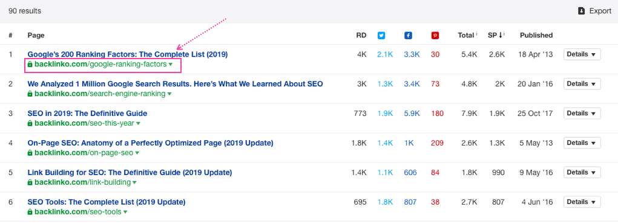
Task: Click Pinterest count 38 for SEO Tools
Action: click(435, 202)
